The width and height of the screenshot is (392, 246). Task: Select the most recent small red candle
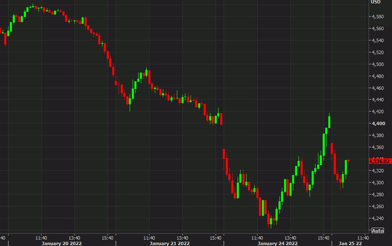[x=348, y=160]
